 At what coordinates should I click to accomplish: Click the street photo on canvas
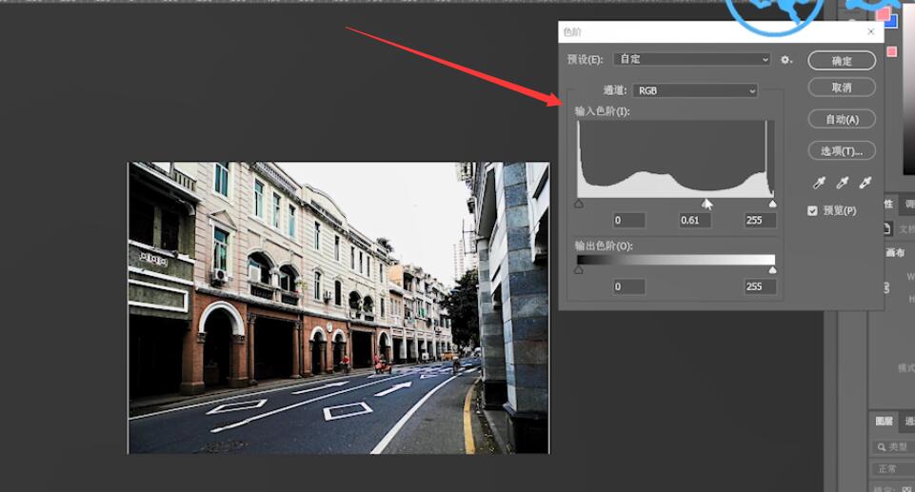tap(338, 307)
